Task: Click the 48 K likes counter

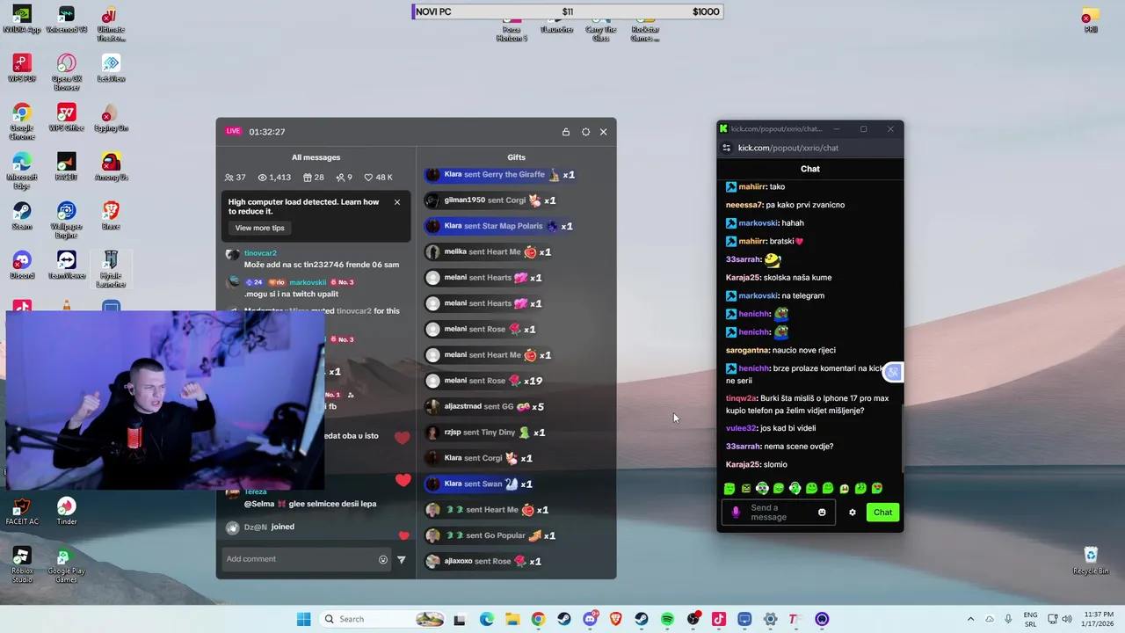Action: pyautogui.click(x=379, y=178)
